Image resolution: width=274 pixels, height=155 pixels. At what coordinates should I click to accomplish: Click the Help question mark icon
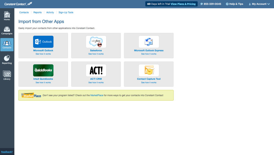[x=227, y=4]
